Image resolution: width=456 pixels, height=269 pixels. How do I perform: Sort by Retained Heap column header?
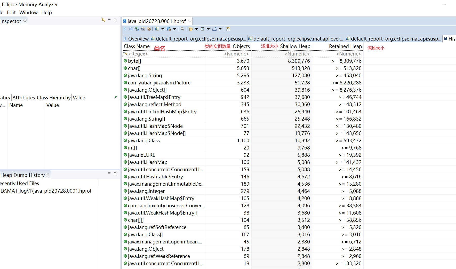pos(345,46)
